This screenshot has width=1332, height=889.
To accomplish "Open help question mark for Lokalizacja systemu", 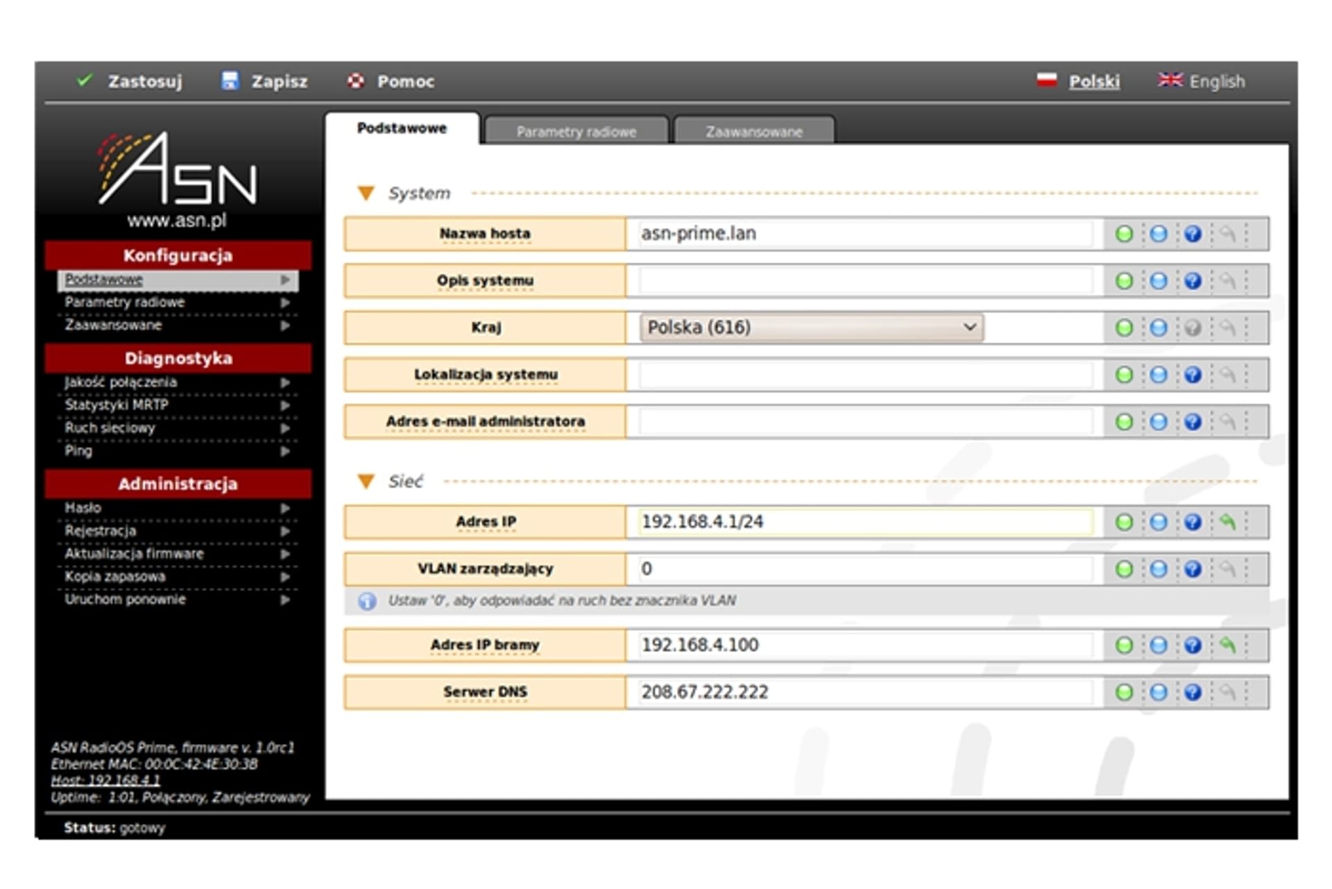I will click(x=1193, y=375).
